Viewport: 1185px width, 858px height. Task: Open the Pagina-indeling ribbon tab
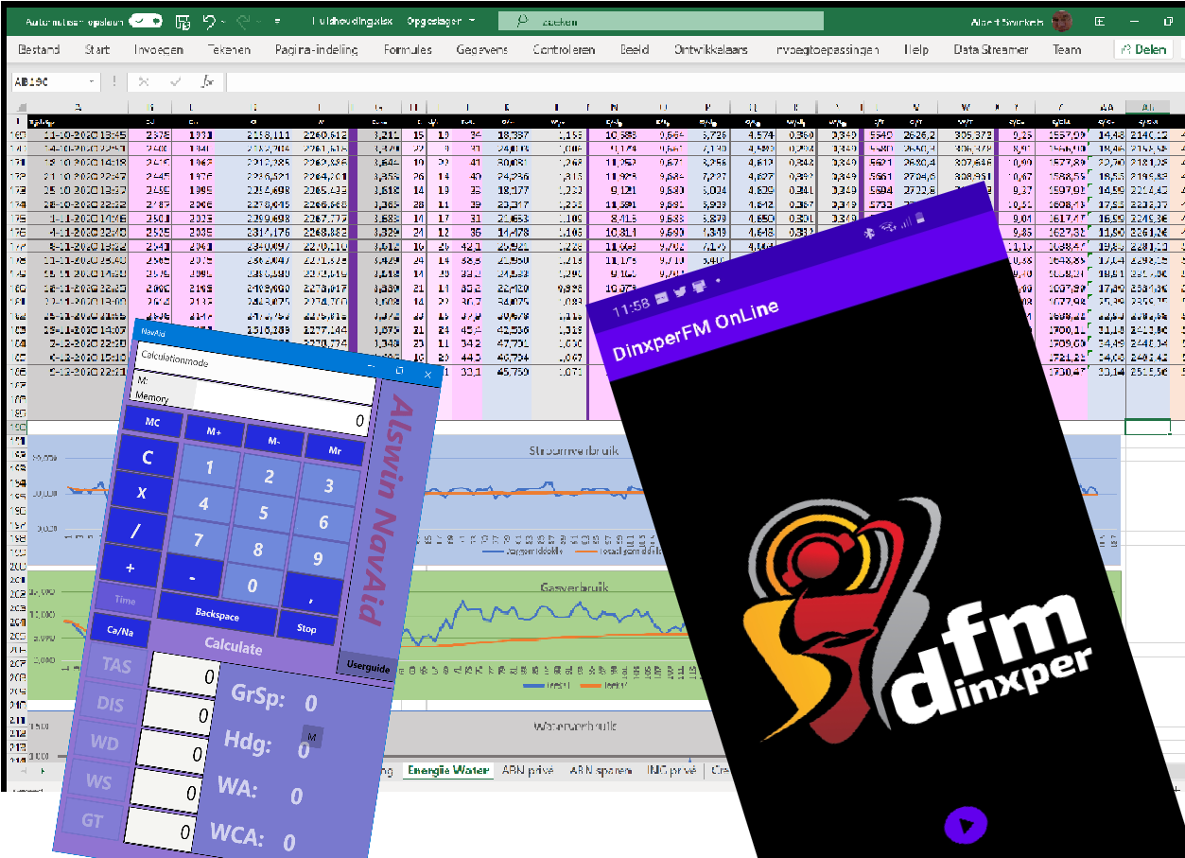tap(317, 50)
